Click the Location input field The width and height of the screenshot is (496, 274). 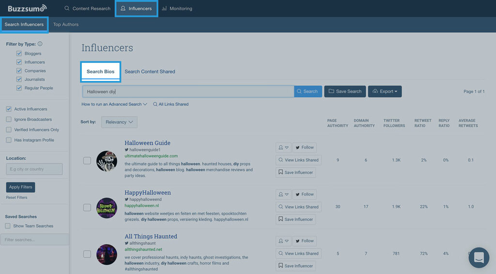pos(34,169)
